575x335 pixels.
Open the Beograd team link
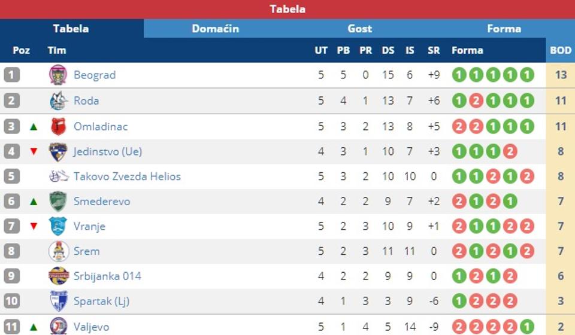click(x=95, y=75)
